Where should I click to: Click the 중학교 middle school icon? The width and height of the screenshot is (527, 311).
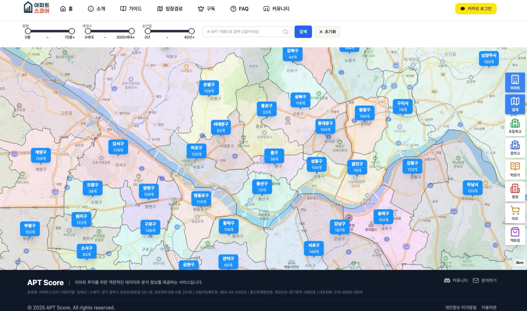pyautogui.click(x=515, y=147)
